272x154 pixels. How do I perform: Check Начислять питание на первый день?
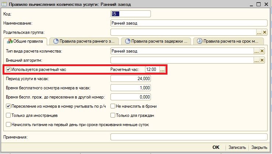pyautogui.click(x=8, y=125)
